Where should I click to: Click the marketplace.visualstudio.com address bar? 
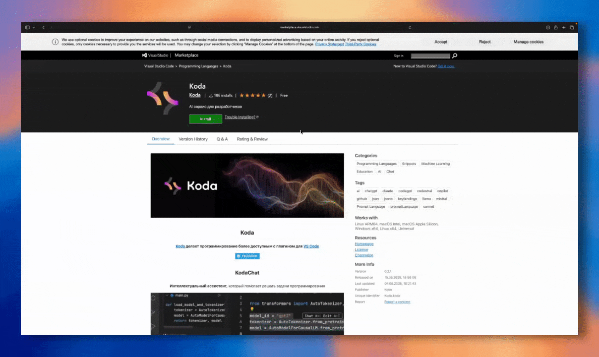pos(299,27)
